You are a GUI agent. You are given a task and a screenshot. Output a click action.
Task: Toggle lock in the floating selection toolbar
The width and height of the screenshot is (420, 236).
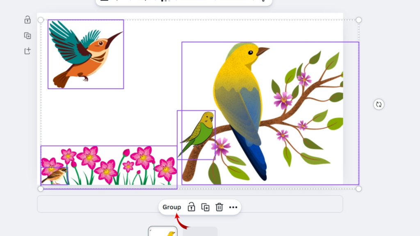pos(191,207)
